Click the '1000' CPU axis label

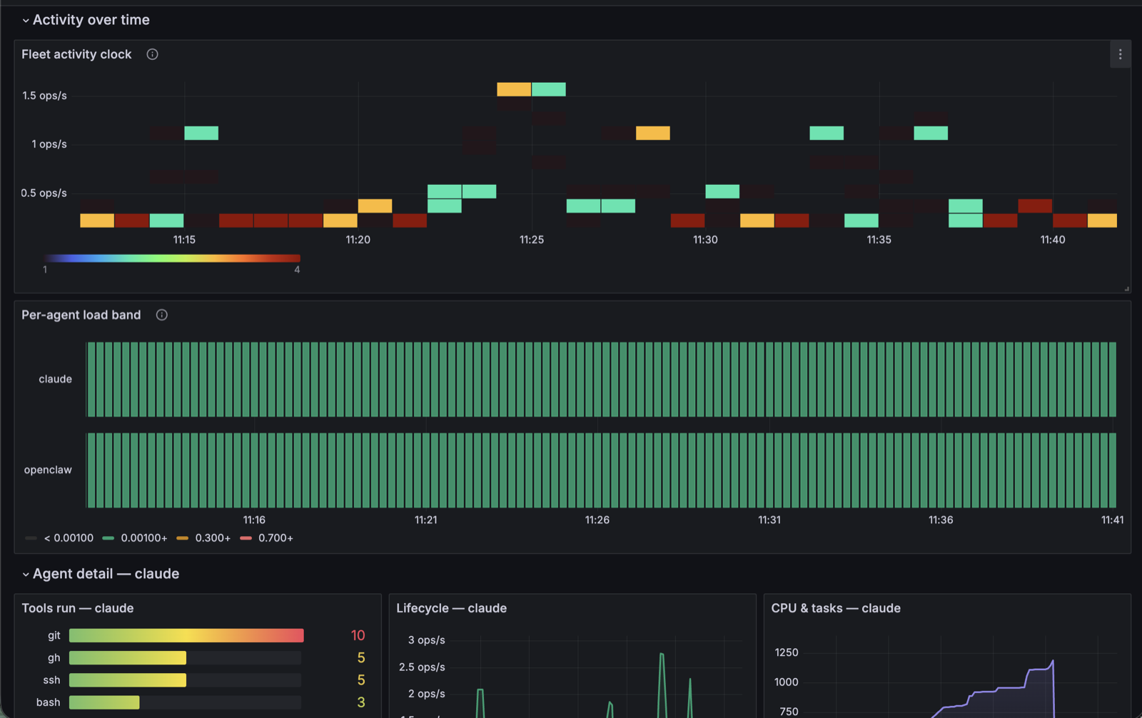pos(787,682)
